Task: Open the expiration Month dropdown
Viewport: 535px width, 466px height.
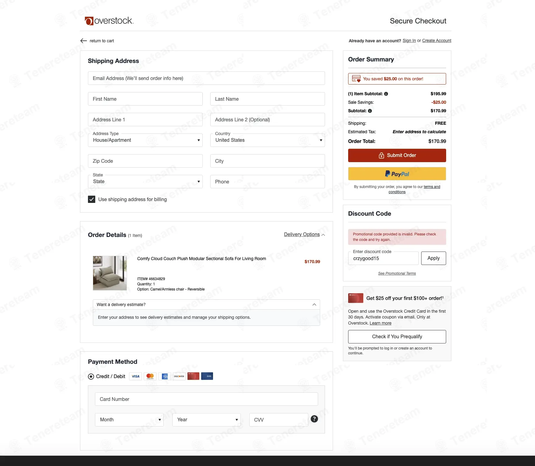Action: click(129, 420)
